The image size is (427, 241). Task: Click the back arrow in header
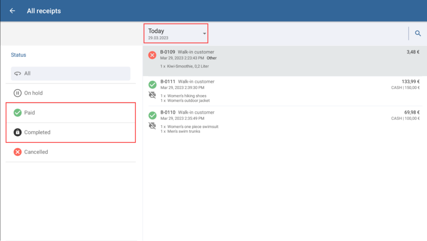(x=13, y=11)
